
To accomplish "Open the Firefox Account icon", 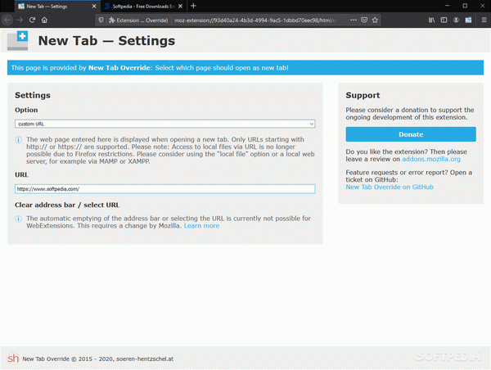I will [x=456, y=20].
